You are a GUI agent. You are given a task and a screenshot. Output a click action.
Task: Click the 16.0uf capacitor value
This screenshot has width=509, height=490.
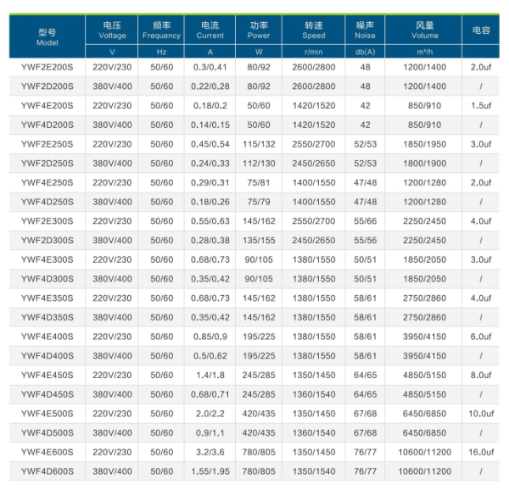480,452
